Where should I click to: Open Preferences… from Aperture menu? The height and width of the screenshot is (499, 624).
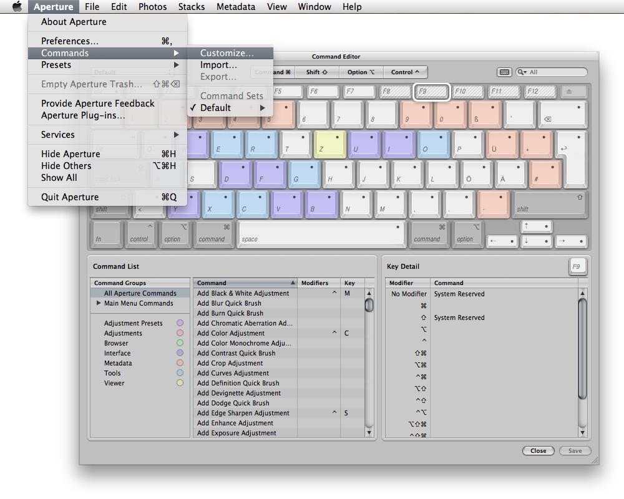[107, 41]
